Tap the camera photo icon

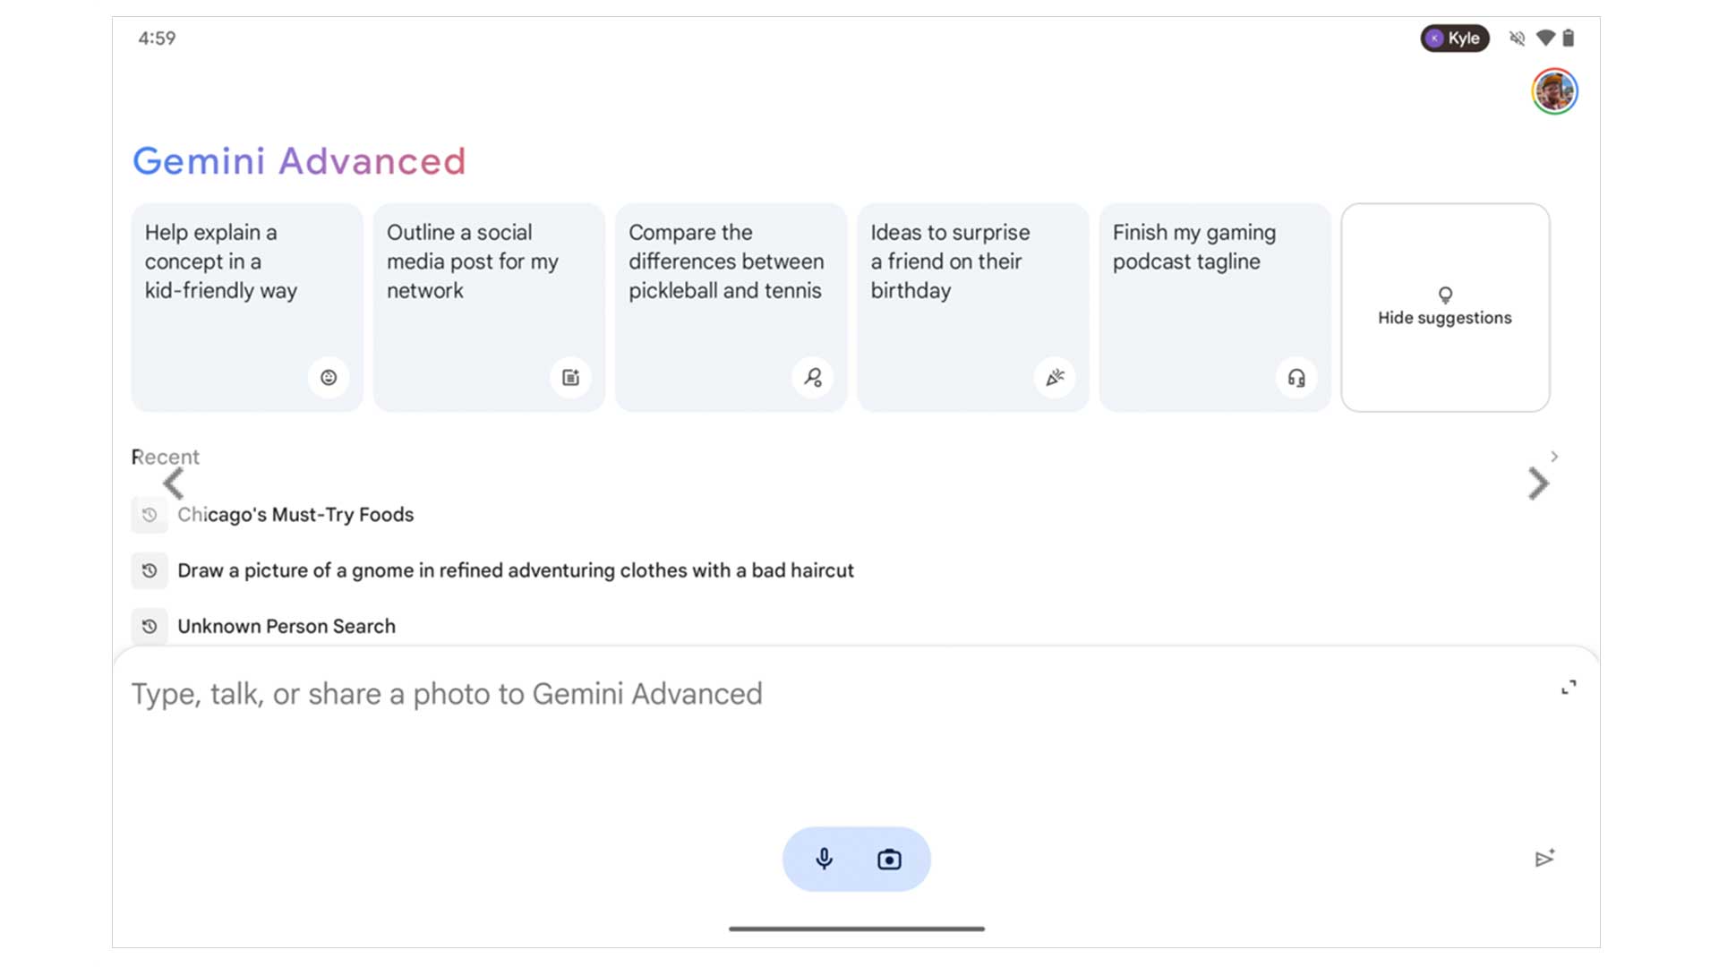[889, 860]
